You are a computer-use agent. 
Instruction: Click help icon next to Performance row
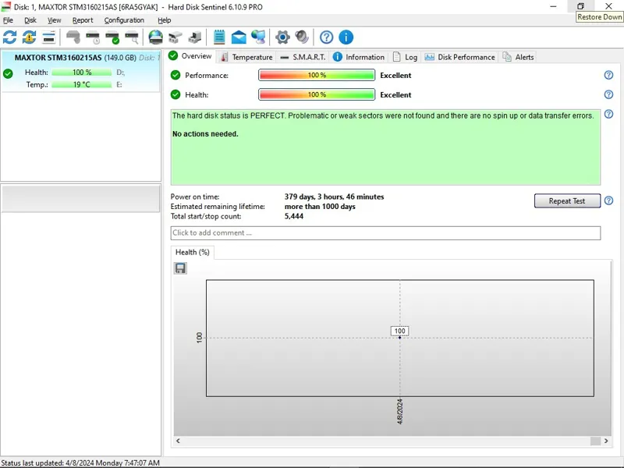tap(608, 75)
